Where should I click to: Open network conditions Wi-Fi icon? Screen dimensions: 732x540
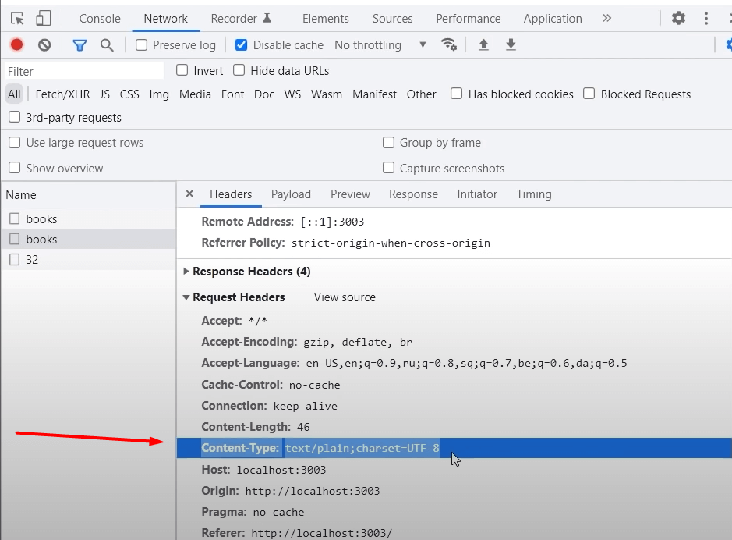(x=449, y=44)
